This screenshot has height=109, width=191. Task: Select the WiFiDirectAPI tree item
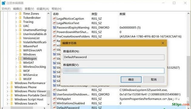tap(32, 50)
